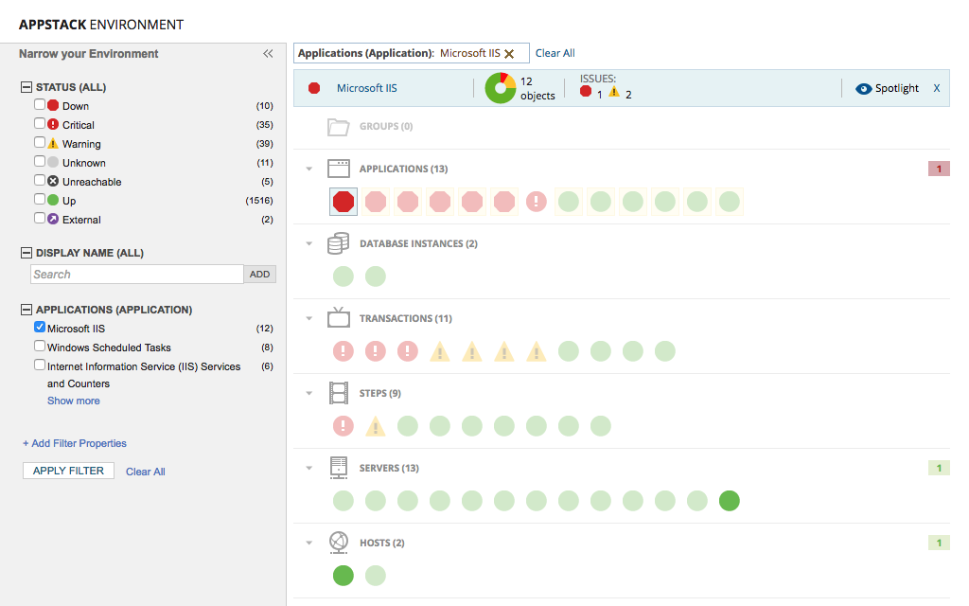
Task: Click the Transactions category icon
Action: [339, 317]
